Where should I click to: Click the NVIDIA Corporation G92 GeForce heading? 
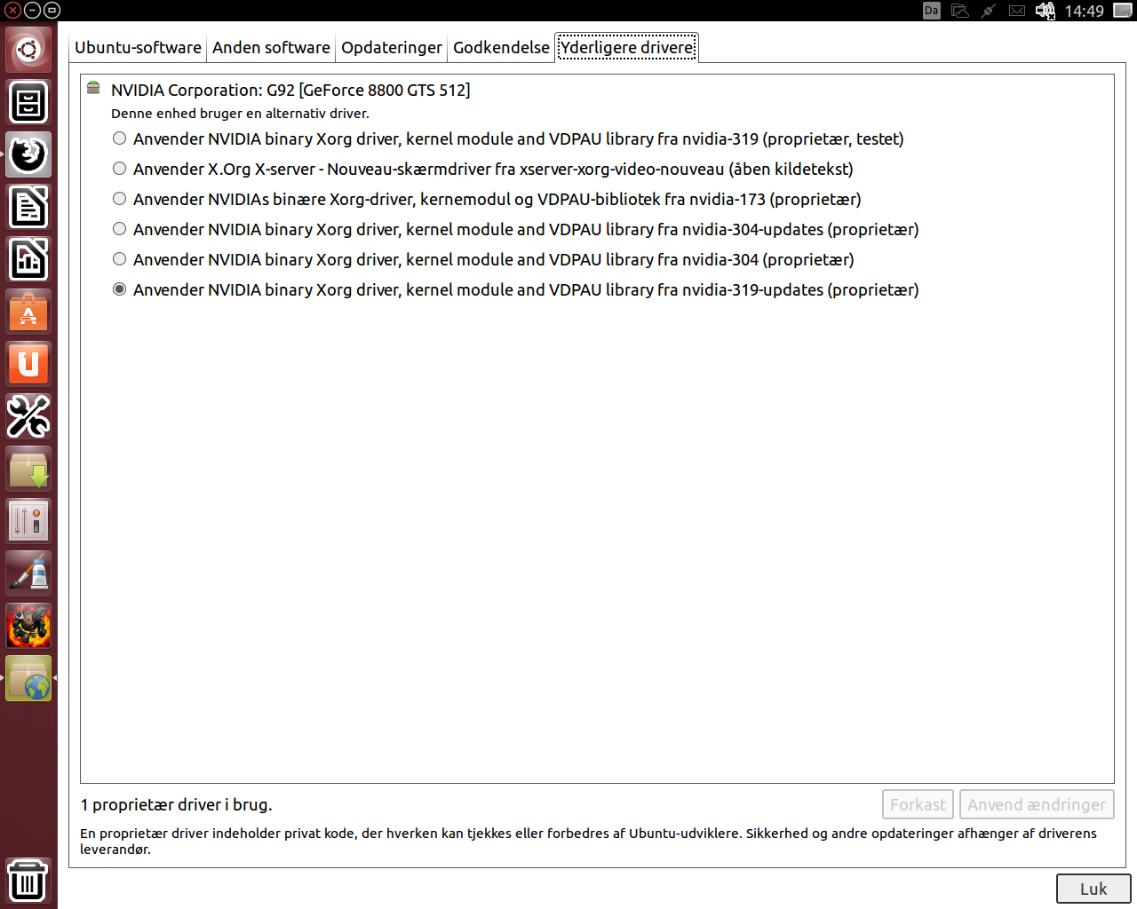(290, 90)
